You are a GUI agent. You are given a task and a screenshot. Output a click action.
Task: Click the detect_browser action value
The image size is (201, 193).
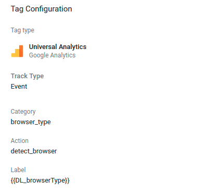point(34,151)
